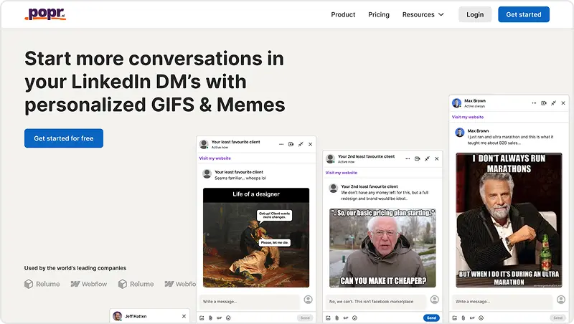Click message field in Your least favourite client chat

(249, 301)
